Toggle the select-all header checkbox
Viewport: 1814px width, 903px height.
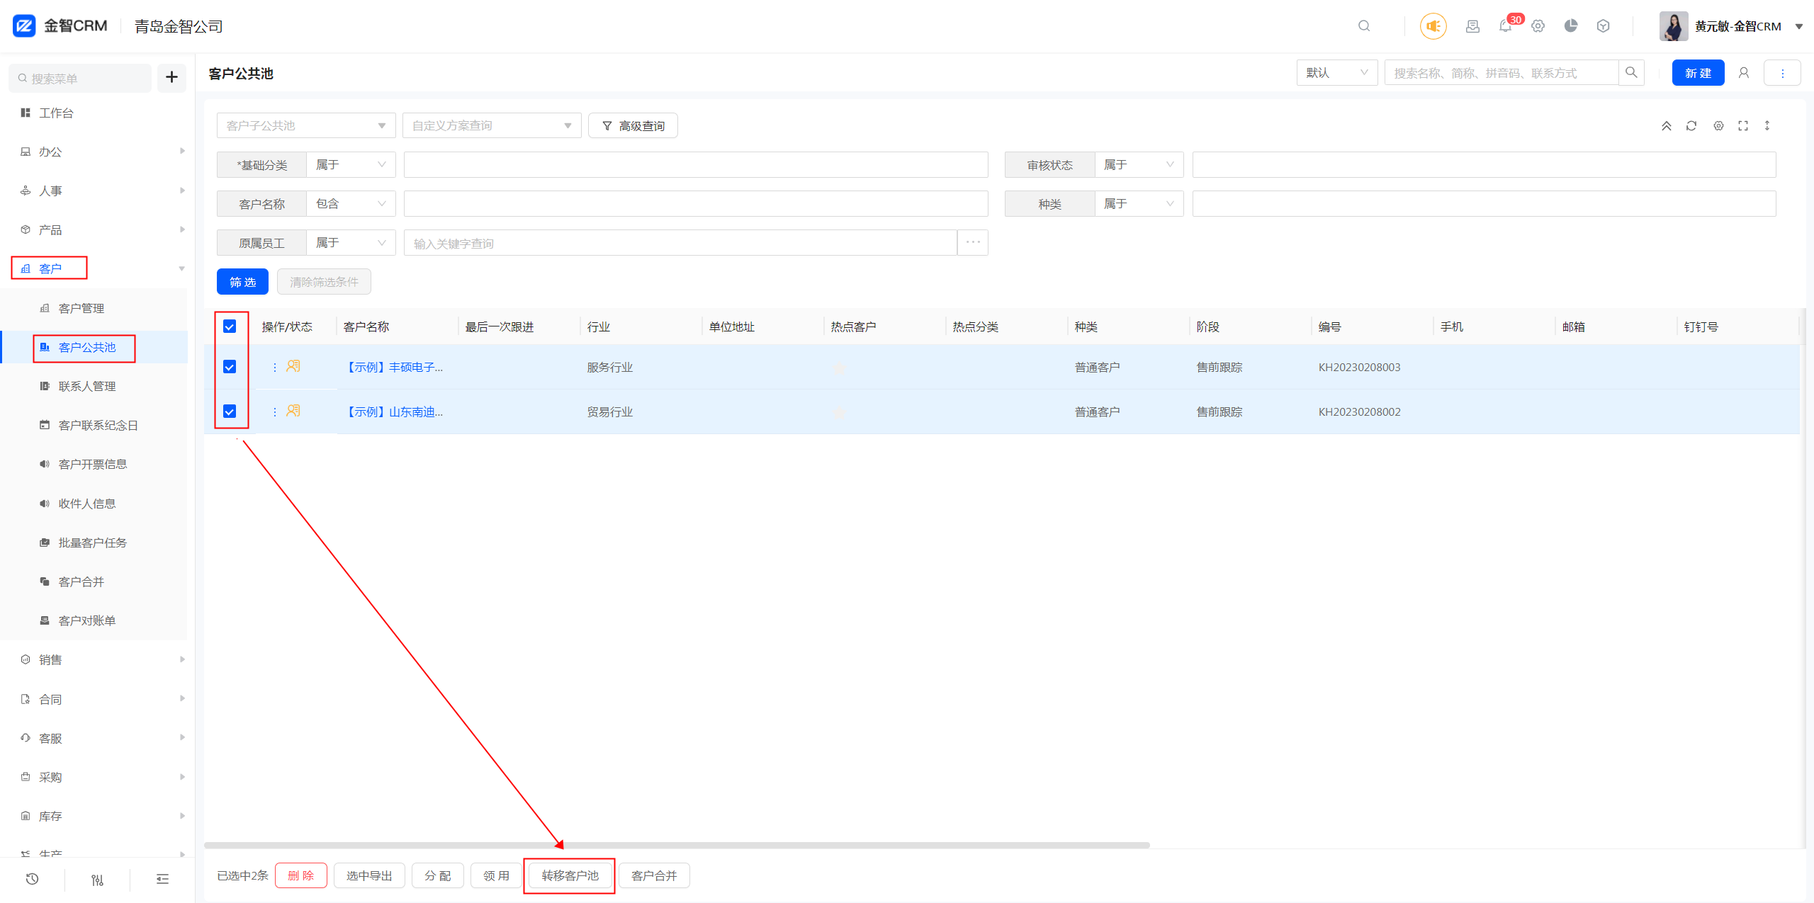(x=230, y=326)
